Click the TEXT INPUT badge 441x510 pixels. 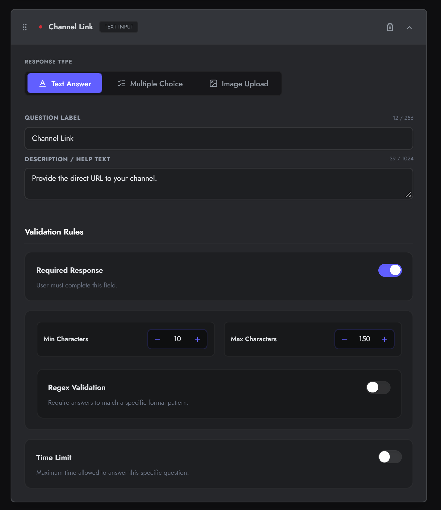coord(119,27)
